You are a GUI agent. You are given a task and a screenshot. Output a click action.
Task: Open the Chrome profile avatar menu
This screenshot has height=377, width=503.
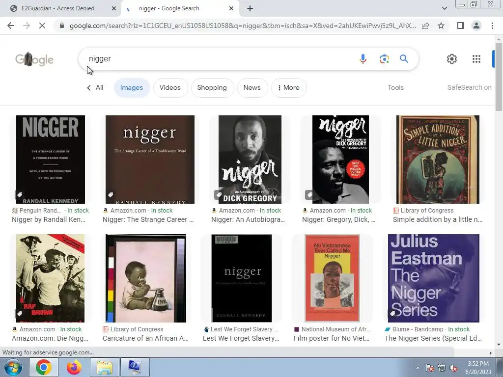click(476, 26)
